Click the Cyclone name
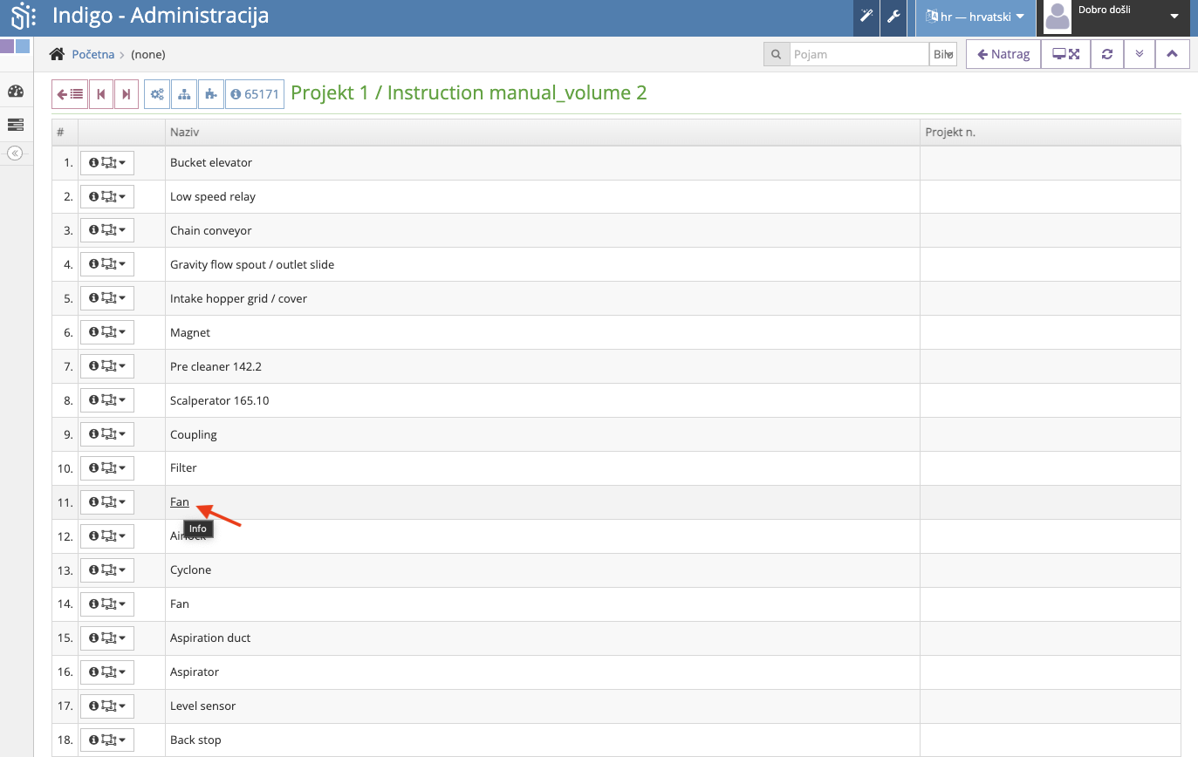1198x757 pixels. [191, 569]
